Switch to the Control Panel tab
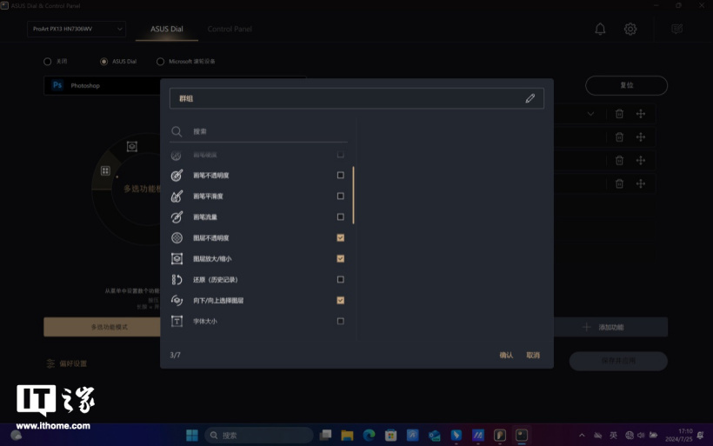 coord(230,30)
